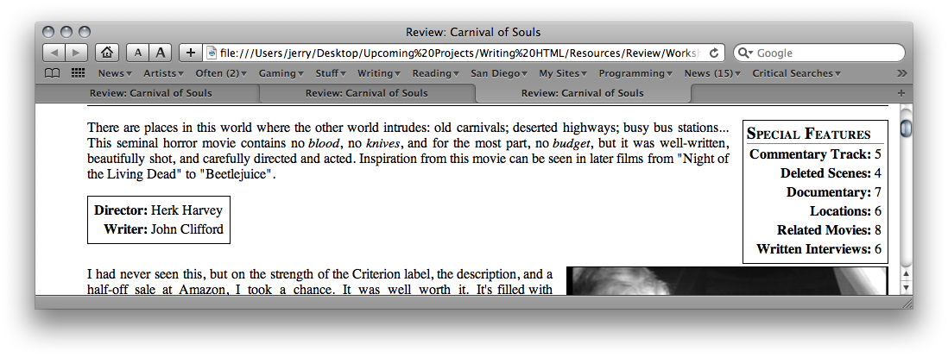Click the file URL address field
Image resolution: width=948 pixels, height=357 pixels.
(x=458, y=53)
